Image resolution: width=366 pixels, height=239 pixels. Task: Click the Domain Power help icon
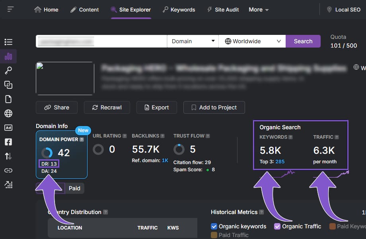[x=82, y=140]
